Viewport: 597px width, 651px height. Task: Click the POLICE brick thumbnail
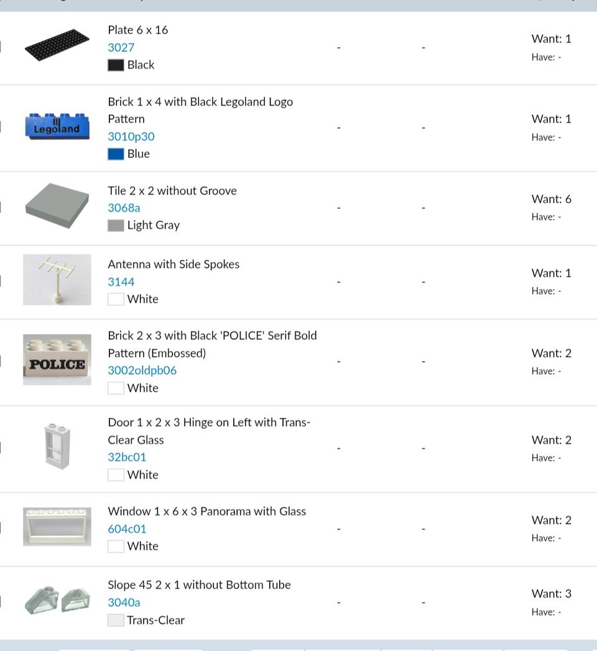click(x=57, y=360)
